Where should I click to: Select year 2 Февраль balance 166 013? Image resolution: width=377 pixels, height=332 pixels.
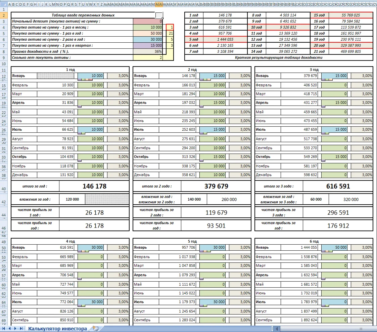(177, 85)
